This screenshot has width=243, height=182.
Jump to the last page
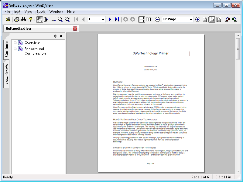117,19
